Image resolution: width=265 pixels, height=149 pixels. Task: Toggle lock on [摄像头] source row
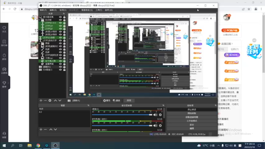coord(64,67)
